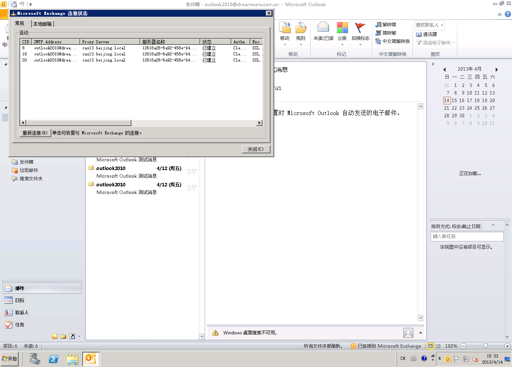Click the 键入新任务 new task field
Image resolution: width=512 pixels, height=367 pixels.
(x=467, y=236)
